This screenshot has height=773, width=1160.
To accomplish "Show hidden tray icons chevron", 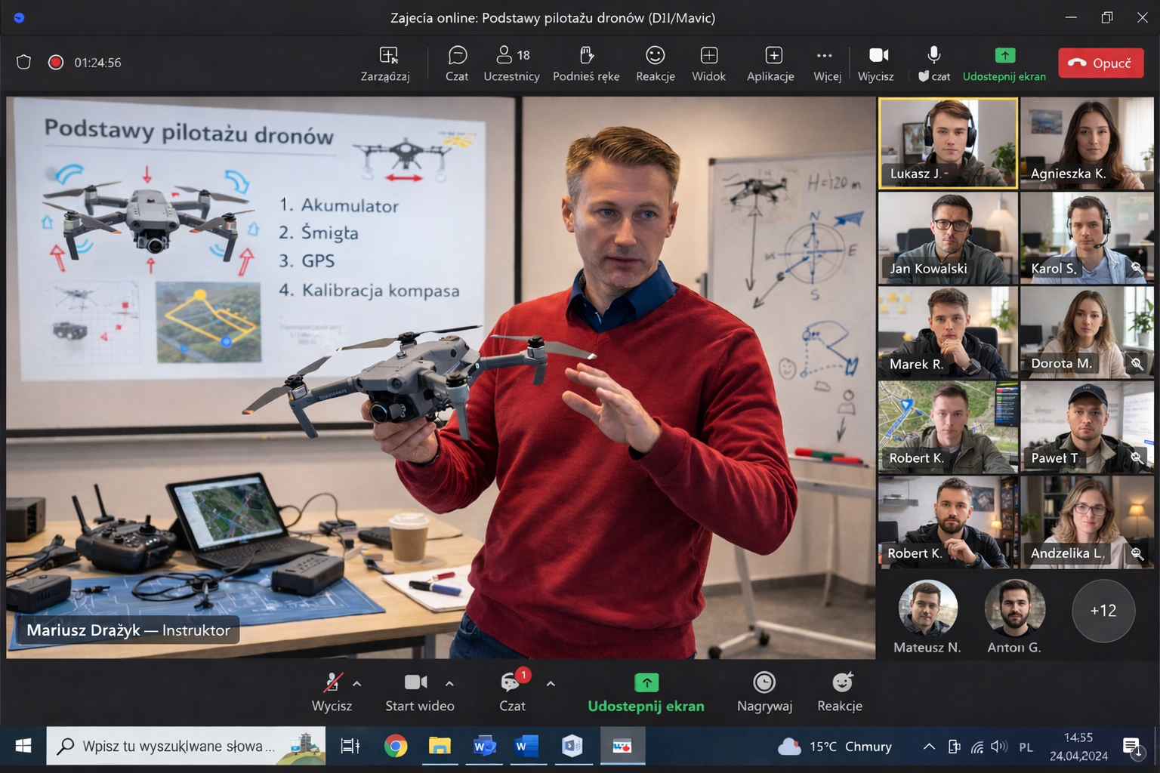I will point(929,747).
